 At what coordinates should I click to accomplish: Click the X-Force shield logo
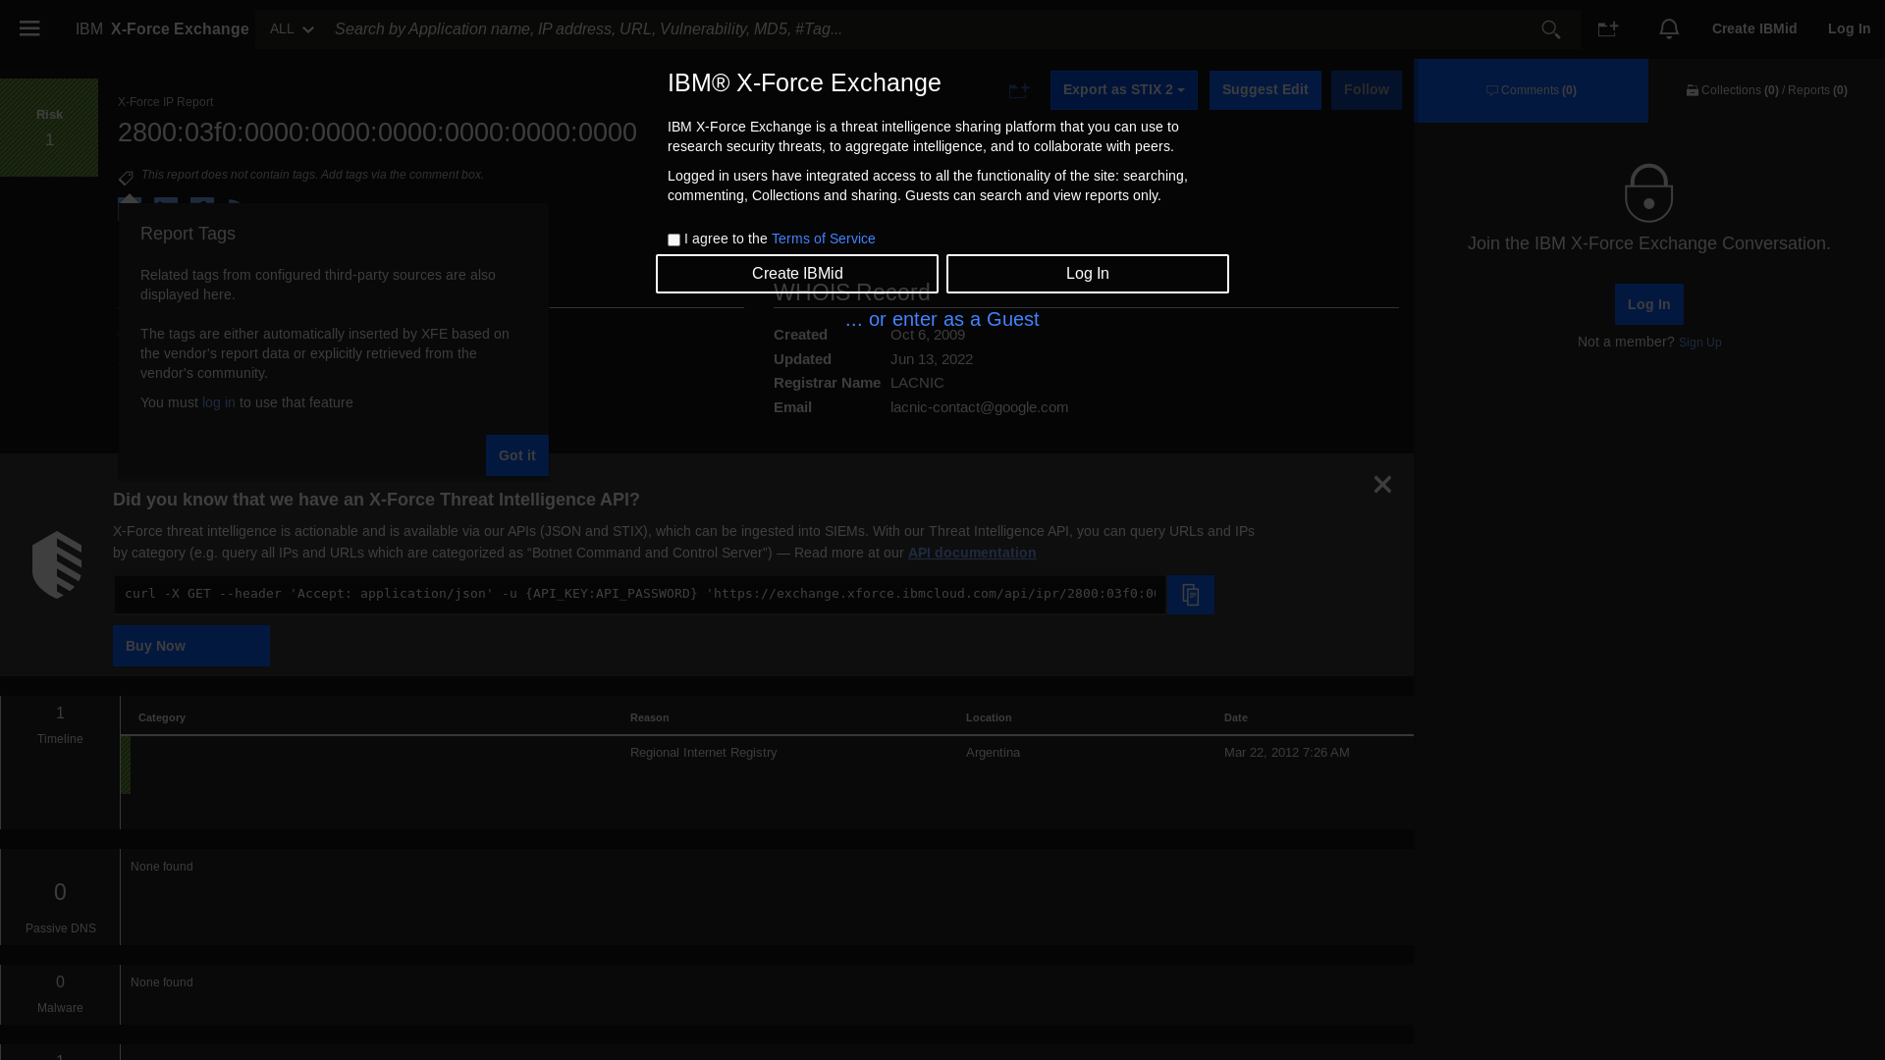(57, 564)
